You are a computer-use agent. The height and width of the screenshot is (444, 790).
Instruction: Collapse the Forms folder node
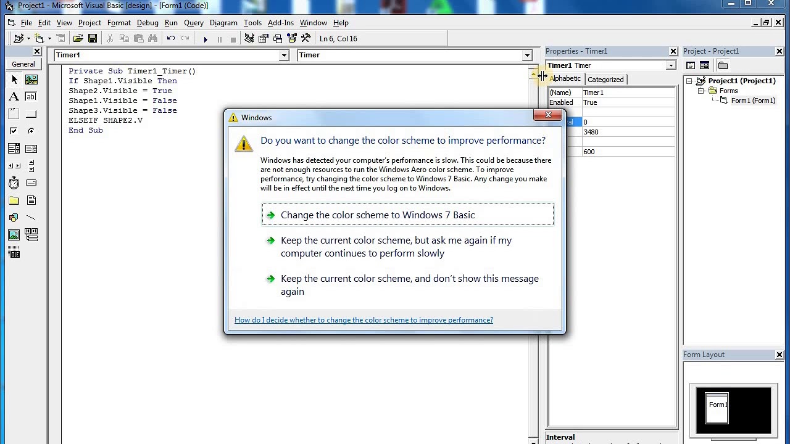coord(701,91)
